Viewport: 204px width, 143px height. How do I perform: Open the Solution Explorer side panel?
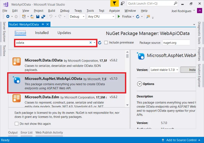[199, 75]
